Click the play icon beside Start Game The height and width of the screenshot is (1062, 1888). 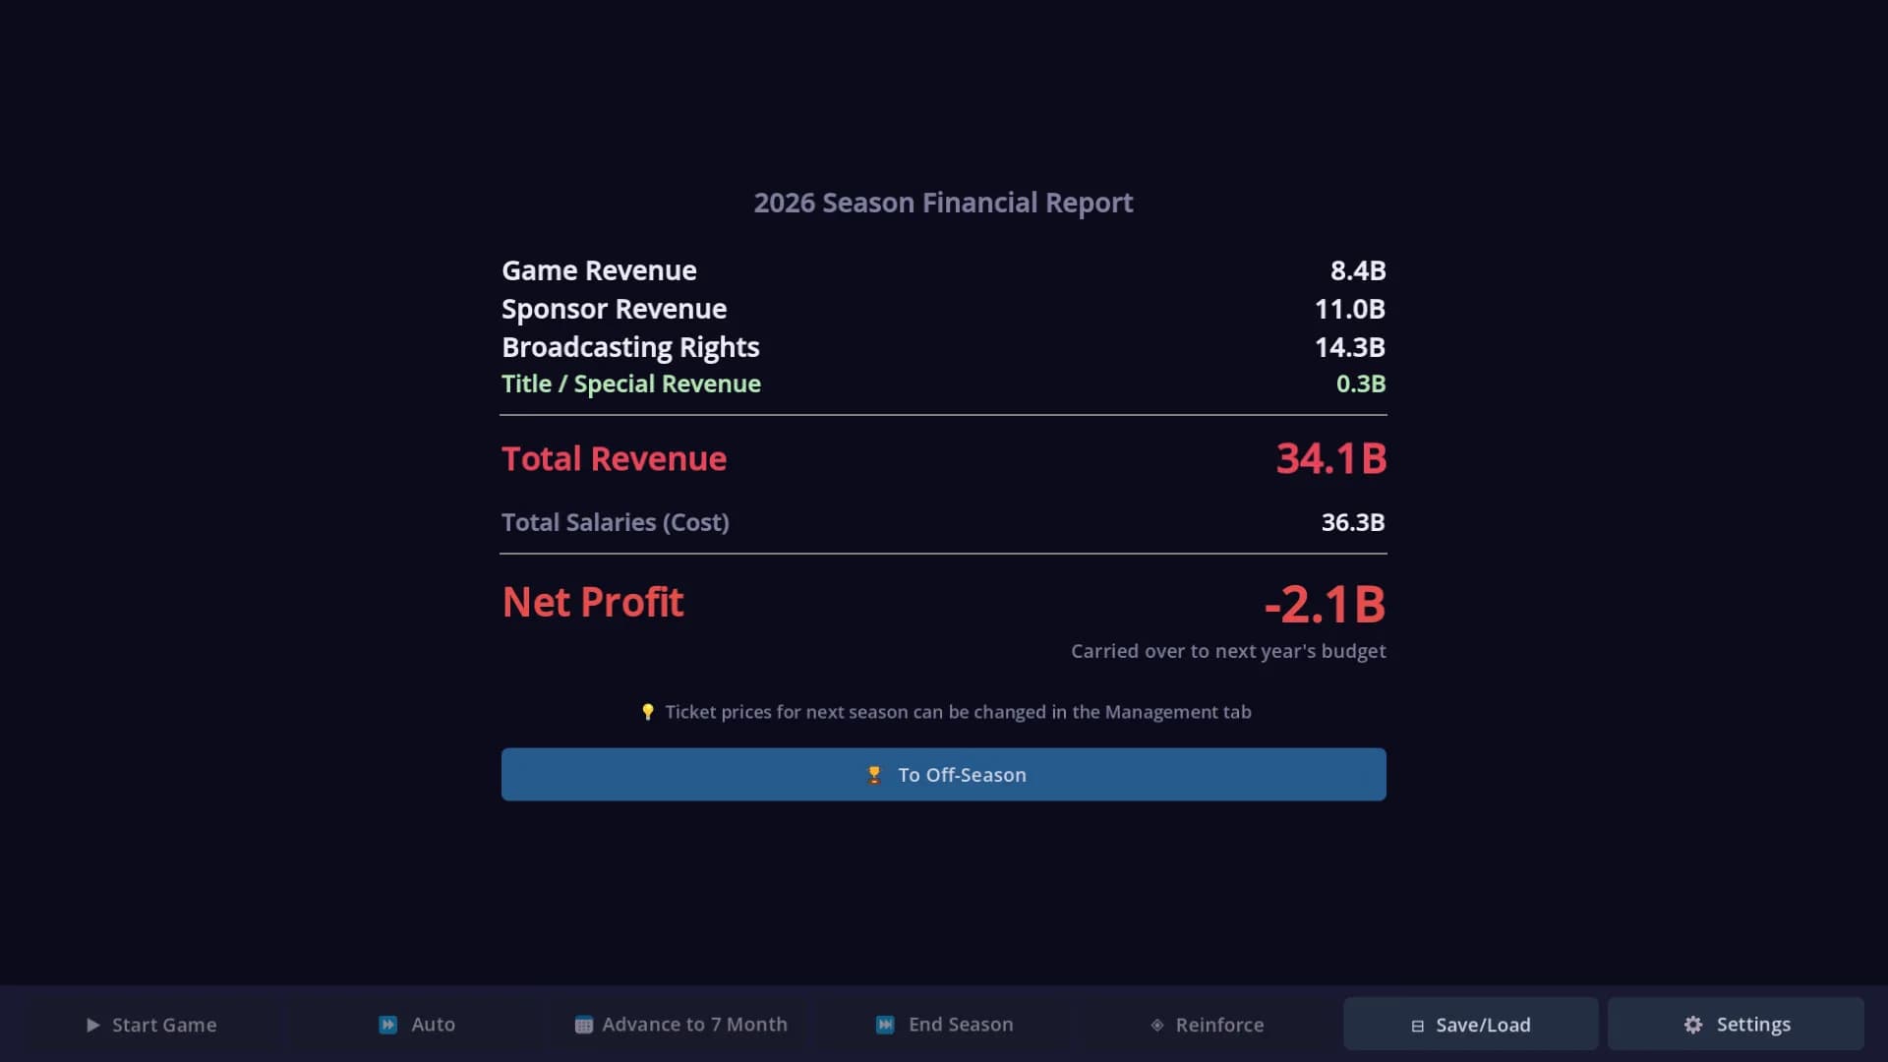93,1025
